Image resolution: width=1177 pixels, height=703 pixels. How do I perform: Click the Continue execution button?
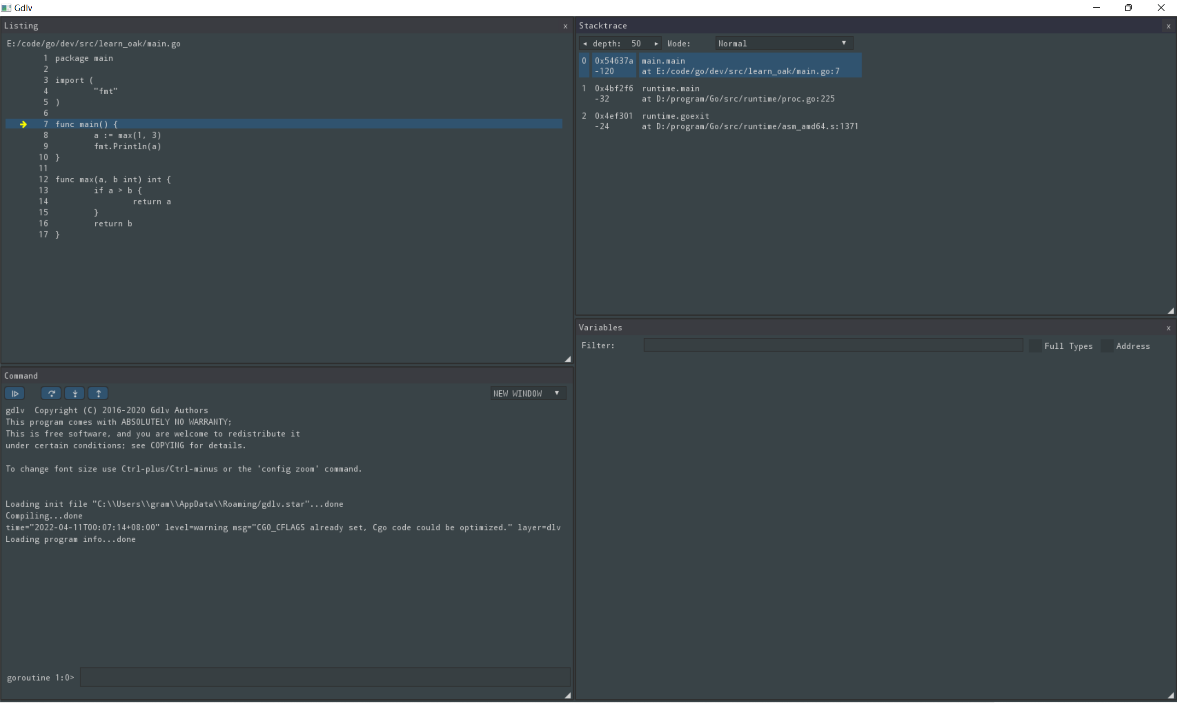[15, 393]
